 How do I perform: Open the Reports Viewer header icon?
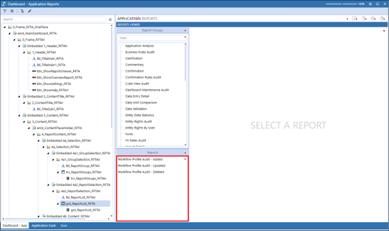point(355,19)
